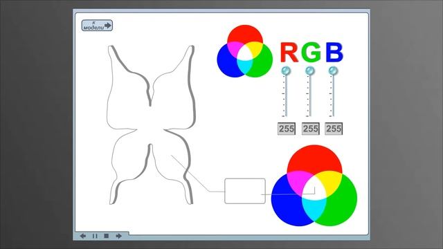Click the green letter G
The image size is (443, 249).
[311, 53]
